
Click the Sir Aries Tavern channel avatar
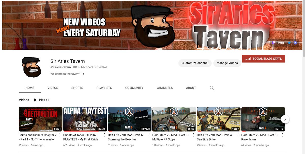(31, 67)
